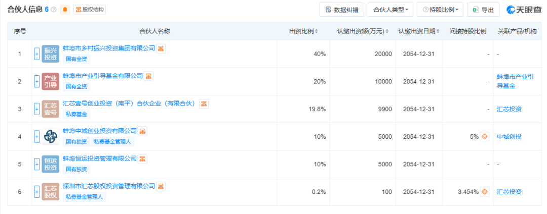Open the 股权结构 equity structure view
This screenshot has width=547, height=214.
coord(90,10)
